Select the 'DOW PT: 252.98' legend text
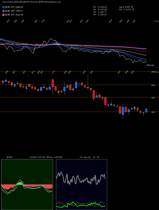Image resolution: width=159 pixels, height=210 pixels. (x=14, y=15)
